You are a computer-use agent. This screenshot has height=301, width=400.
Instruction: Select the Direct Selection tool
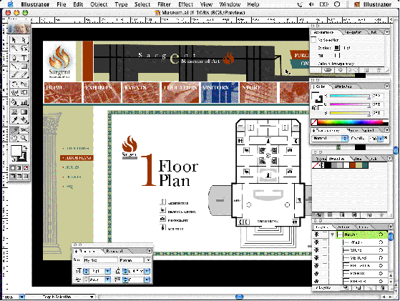click(24, 40)
